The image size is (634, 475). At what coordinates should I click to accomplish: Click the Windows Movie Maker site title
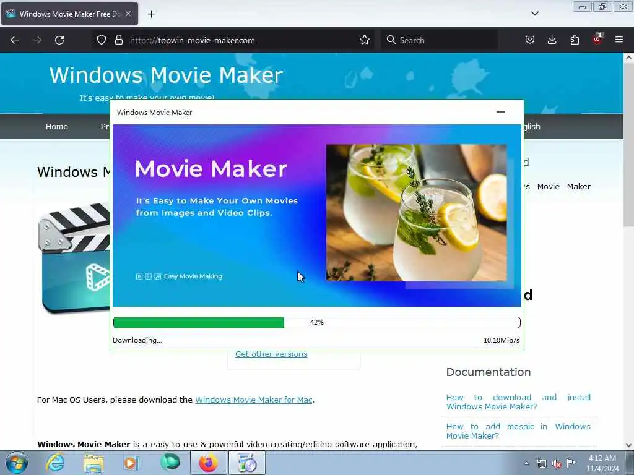pos(166,75)
